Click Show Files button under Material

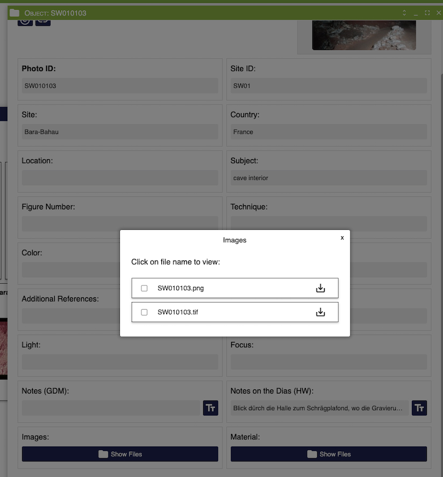(x=328, y=454)
